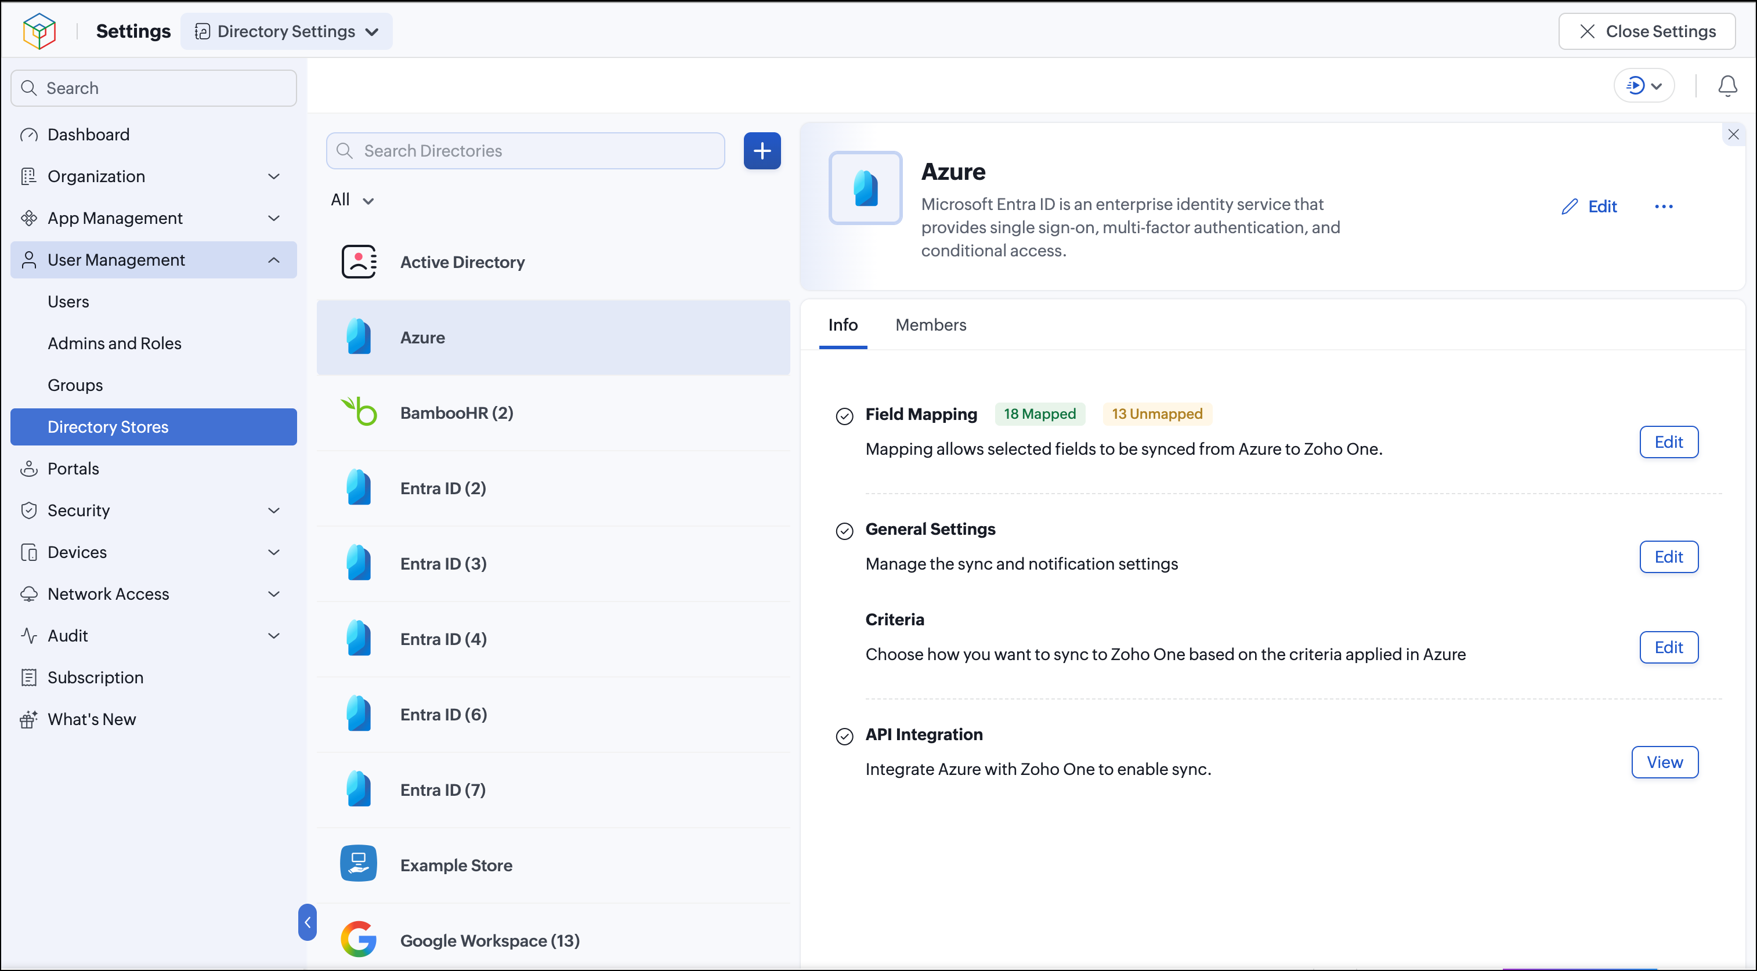Image resolution: width=1757 pixels, height=971 pixels.
Task: Collapse the sidebar with the arrow handle
Action: tap(308, 922)
